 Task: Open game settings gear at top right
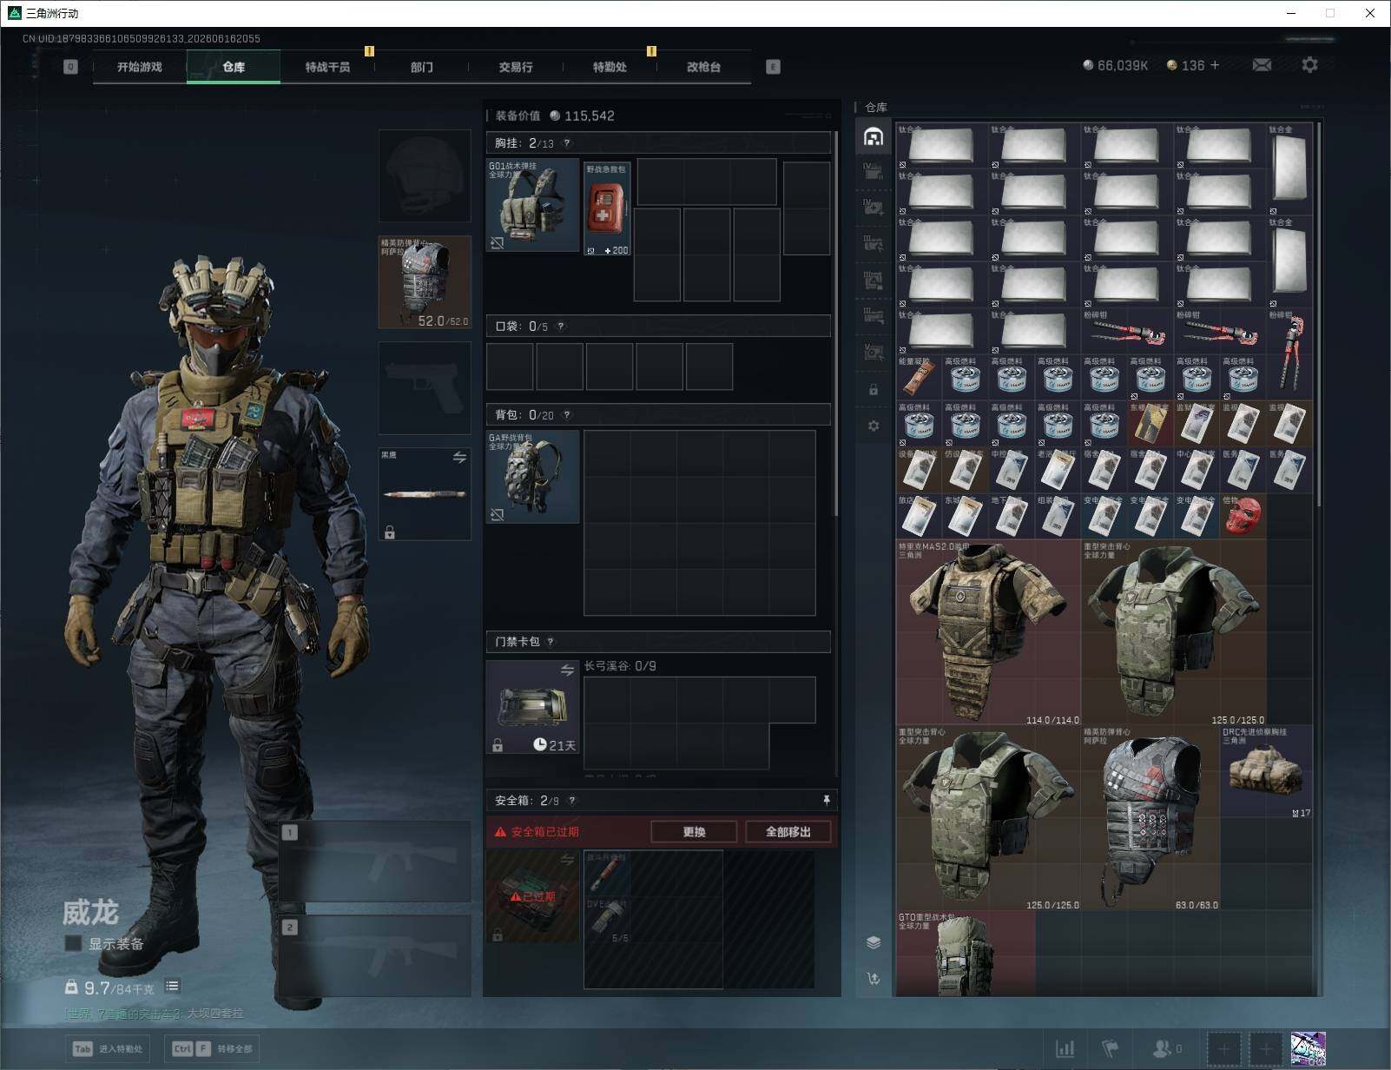[1309, 65]
